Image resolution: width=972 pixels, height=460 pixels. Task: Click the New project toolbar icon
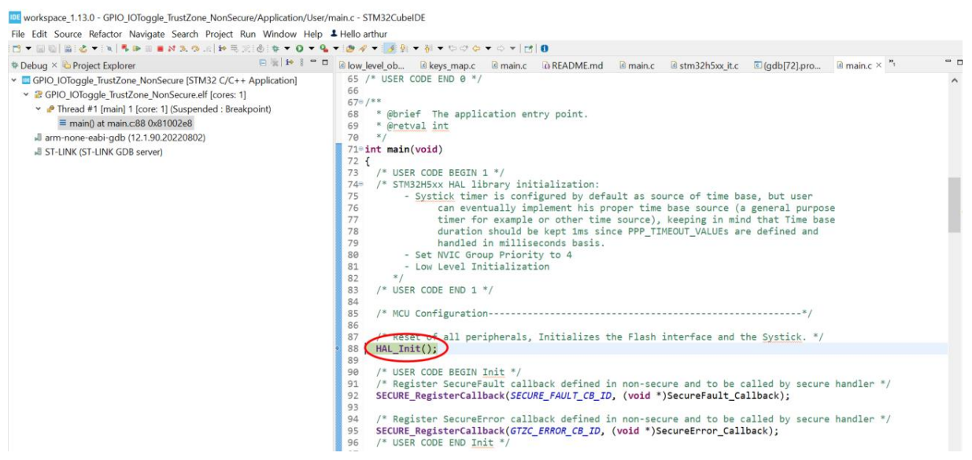17,49
